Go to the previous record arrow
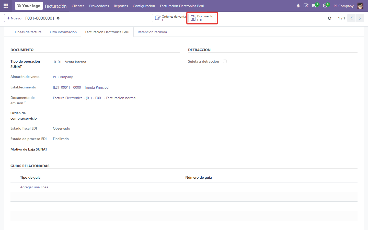Image resolution: width=368 pixels, height=230 pixels. (351, 18)
